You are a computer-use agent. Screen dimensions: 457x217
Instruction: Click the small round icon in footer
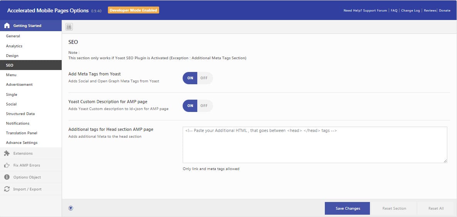pos(71,208)
